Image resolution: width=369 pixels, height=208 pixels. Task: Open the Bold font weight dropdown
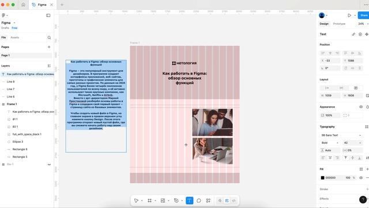coord(330,143)
